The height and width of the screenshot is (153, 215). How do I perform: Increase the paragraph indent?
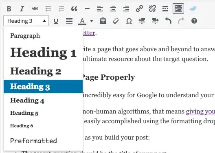(156, 21)
